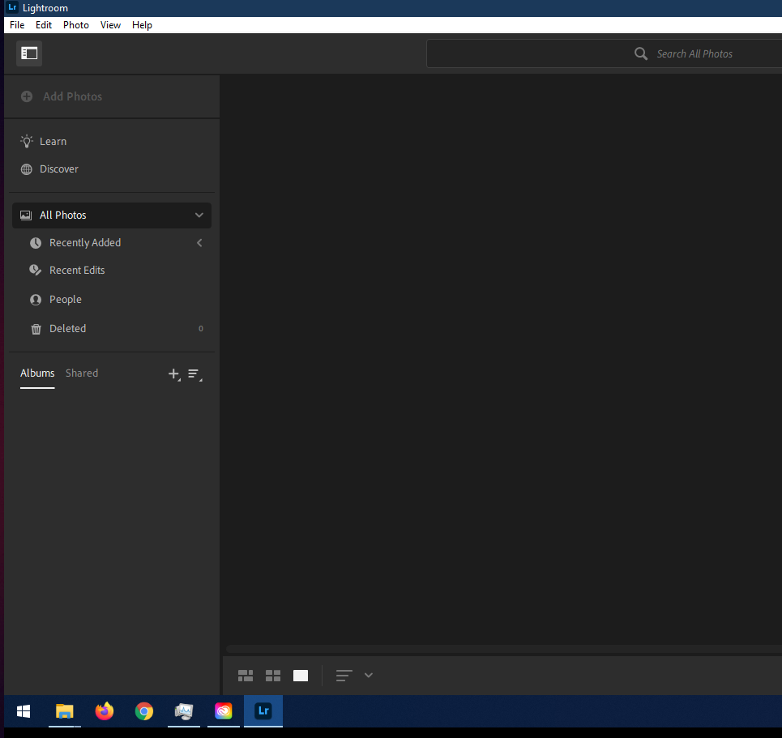This screenshot has width=782, height=738.
Task: Select the Recently Added clock icon
Action: (x=36, y=243)
